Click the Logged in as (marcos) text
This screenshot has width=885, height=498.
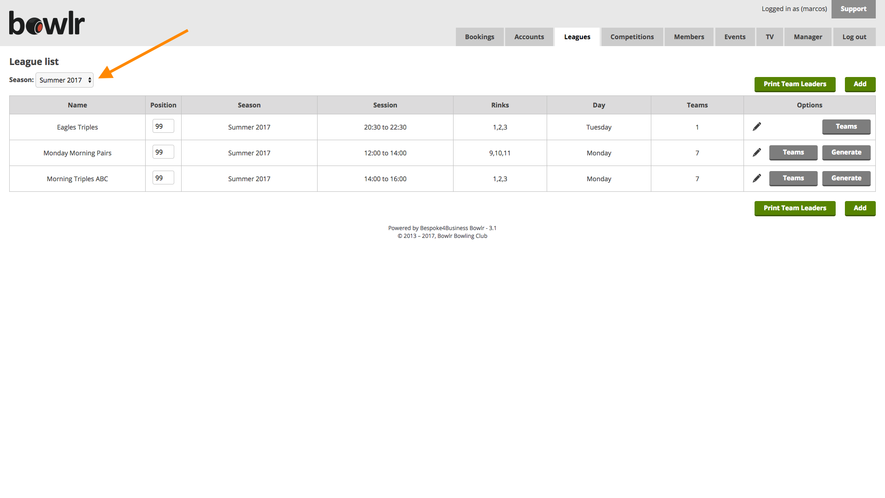click(x=794, y=9)
